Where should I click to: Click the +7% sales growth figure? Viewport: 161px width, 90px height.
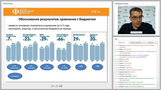coord(9,39)
